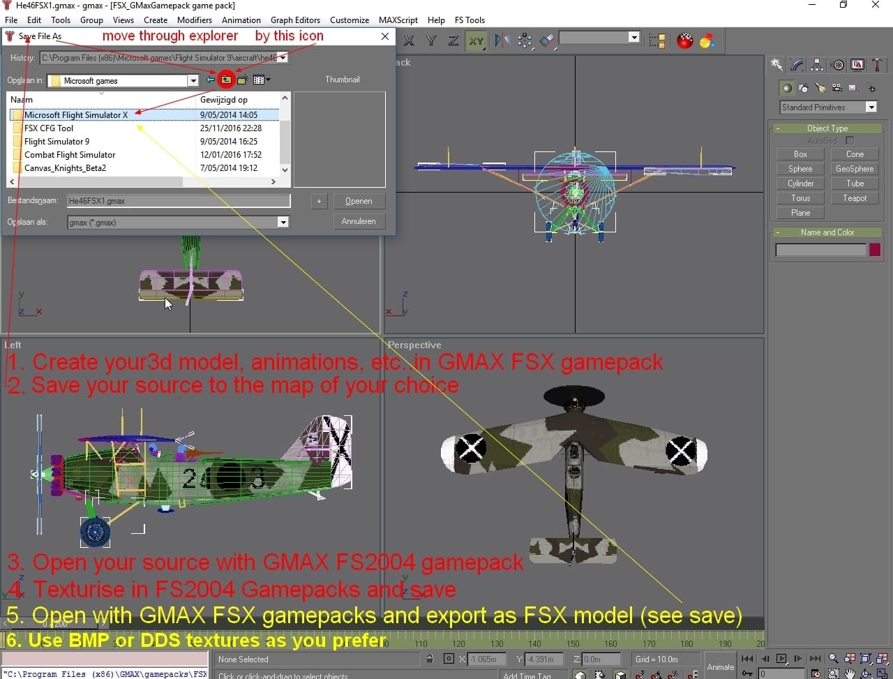Open the FS Tools menu

click(x=470, y=20)
